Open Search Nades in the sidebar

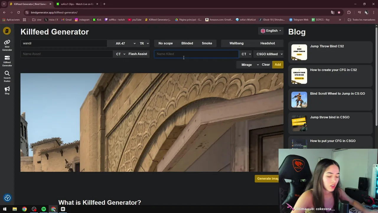click(x=7, y=76)
